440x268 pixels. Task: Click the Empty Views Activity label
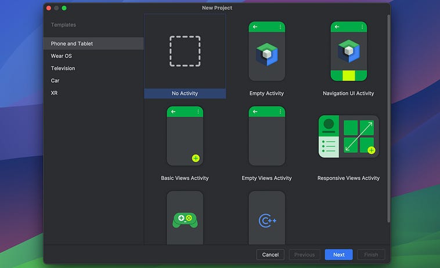coord(266,178)
